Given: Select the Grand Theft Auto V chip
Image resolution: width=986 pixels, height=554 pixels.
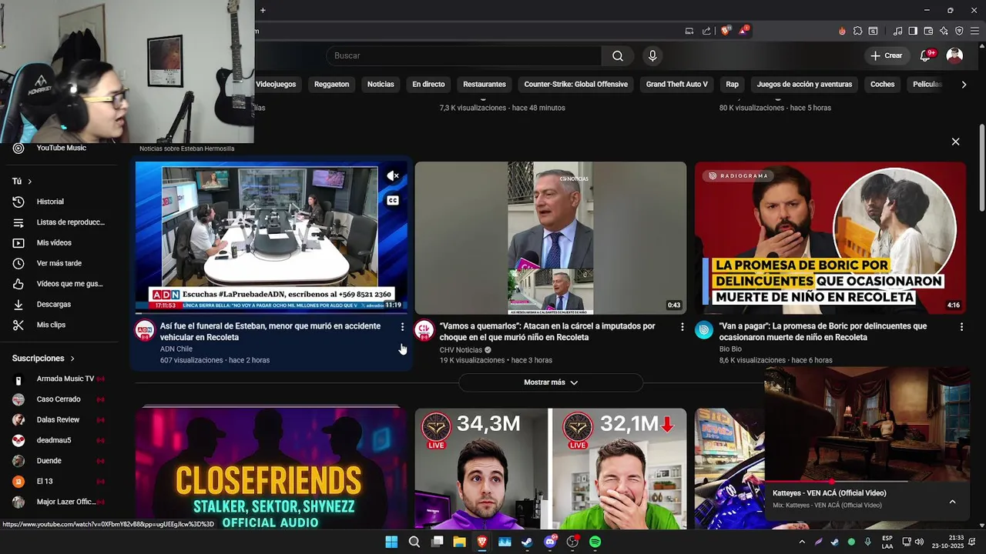Looking at the screenshot, I should [x=677, y=85].
